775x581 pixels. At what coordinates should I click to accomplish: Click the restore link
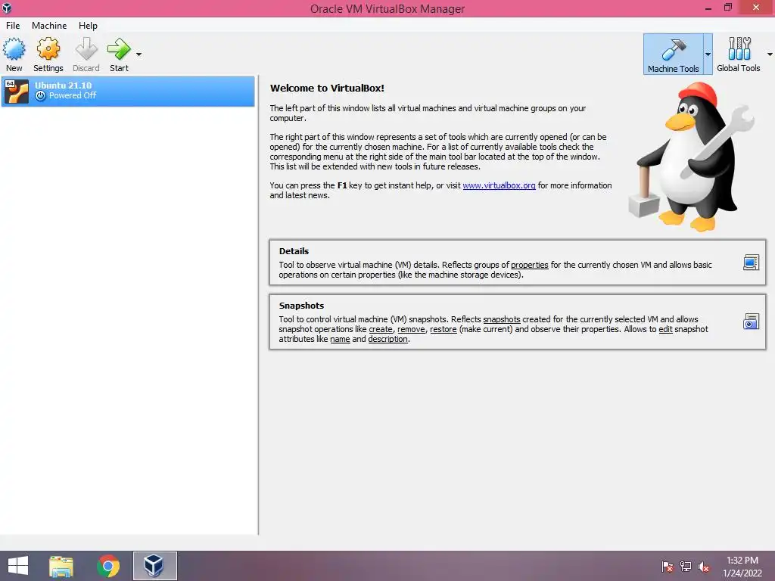pos(444,329)
